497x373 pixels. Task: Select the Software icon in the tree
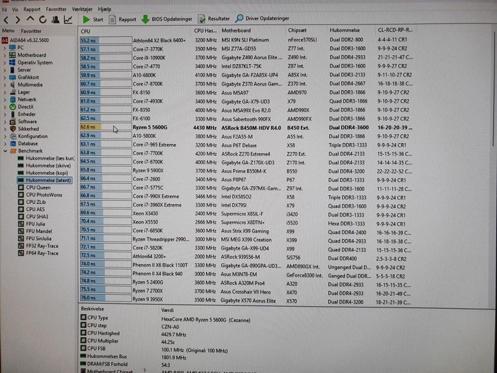point(12,121)
